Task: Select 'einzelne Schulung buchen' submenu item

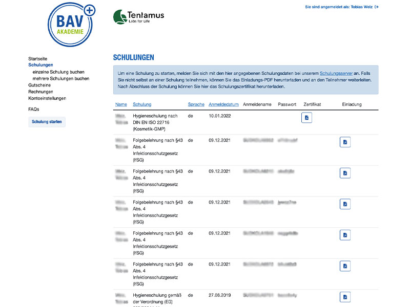Action: [x=58, y=72]
